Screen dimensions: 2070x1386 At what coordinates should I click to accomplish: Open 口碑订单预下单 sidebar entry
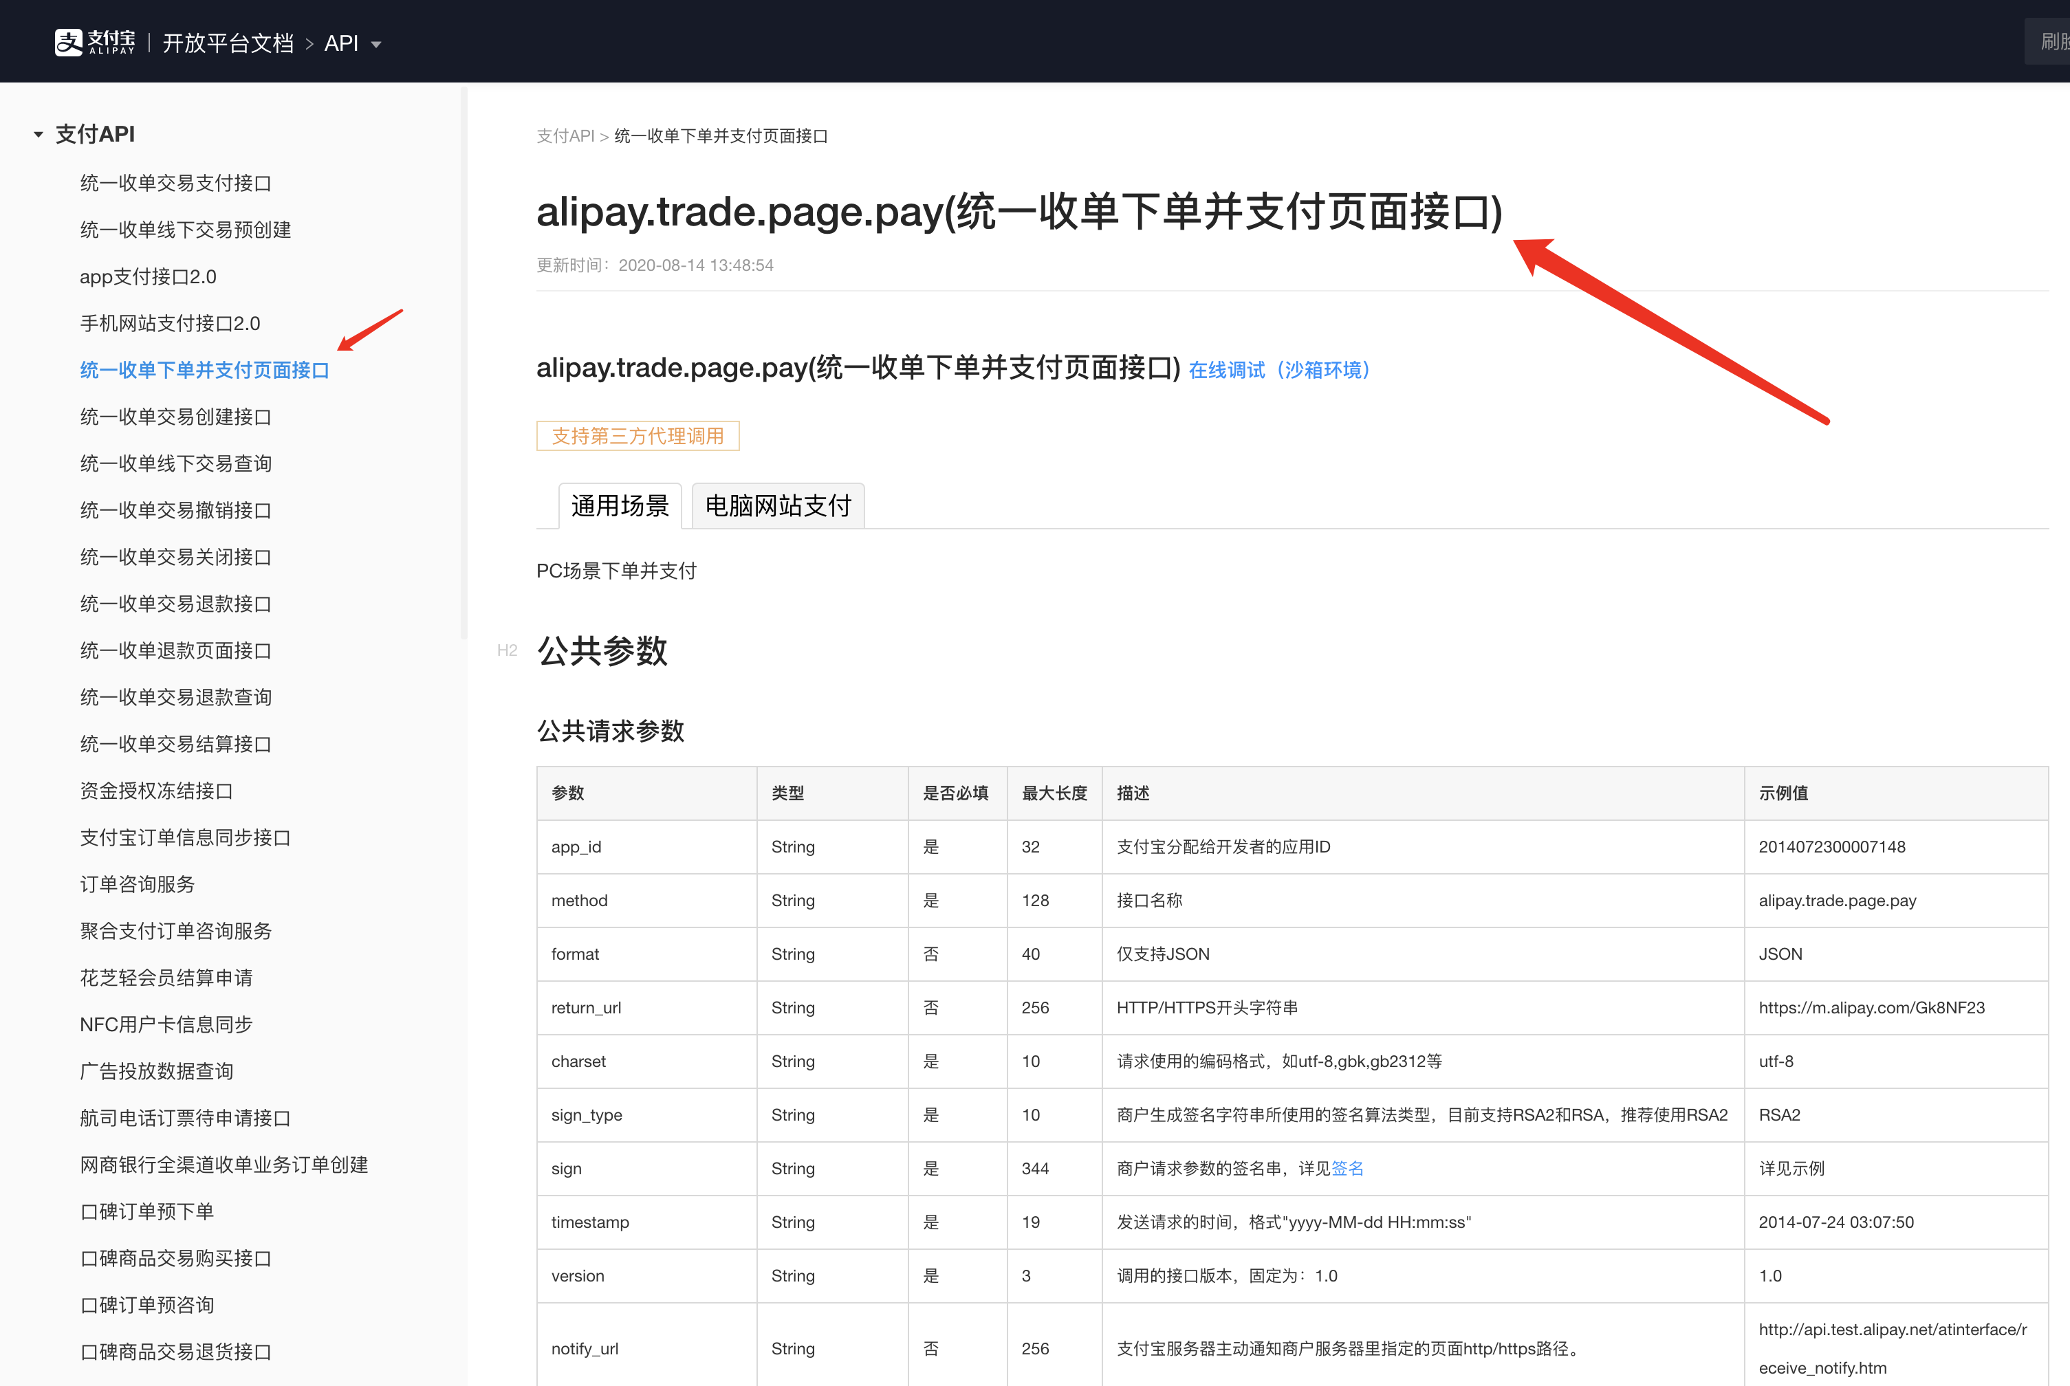[x=146, y=1212]
